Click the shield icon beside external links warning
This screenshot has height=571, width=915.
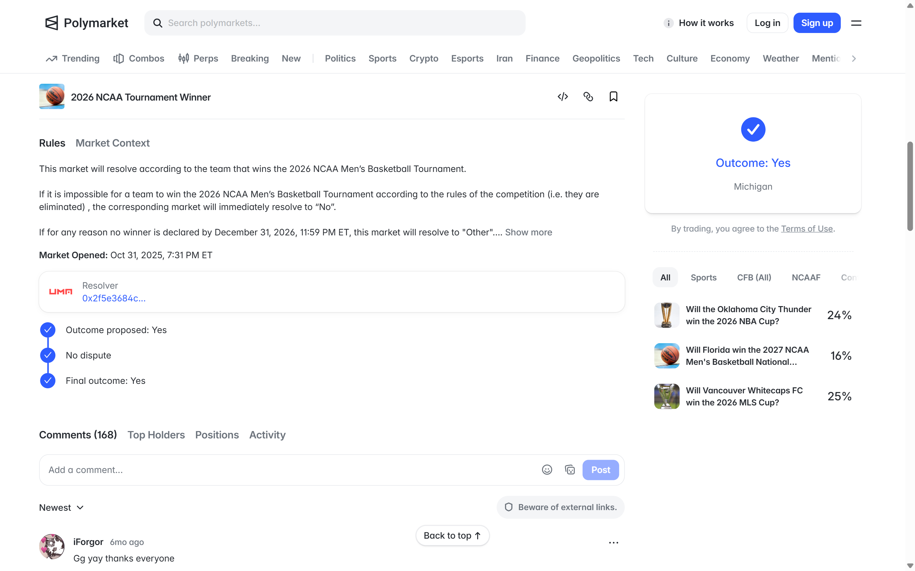pos(509,507)
